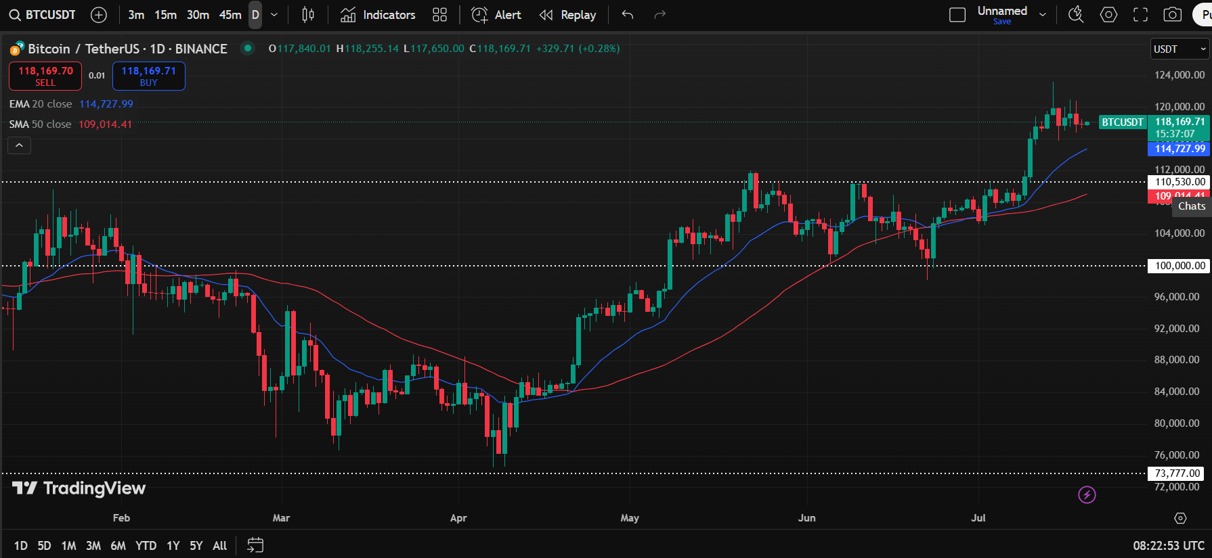Image resolution: width=1212 pixels, height=558 pixels.
Task: Start bar Replay mode
Action: pos(568,15)
